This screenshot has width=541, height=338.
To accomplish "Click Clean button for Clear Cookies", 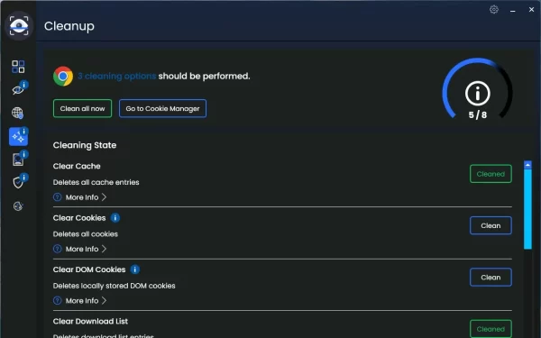I will click(x=491, y=225).
